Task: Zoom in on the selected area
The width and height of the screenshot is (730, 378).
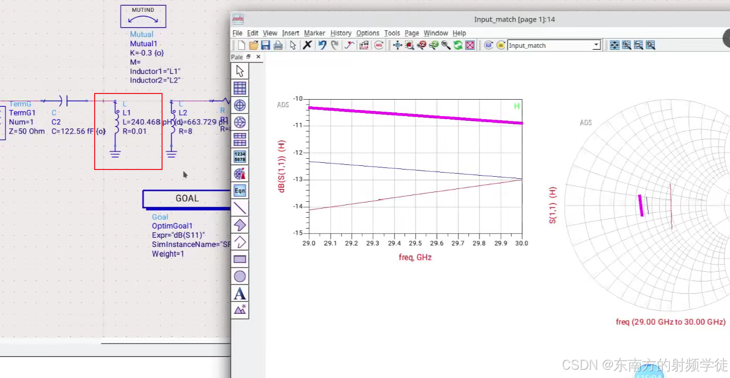Action: 409,45
